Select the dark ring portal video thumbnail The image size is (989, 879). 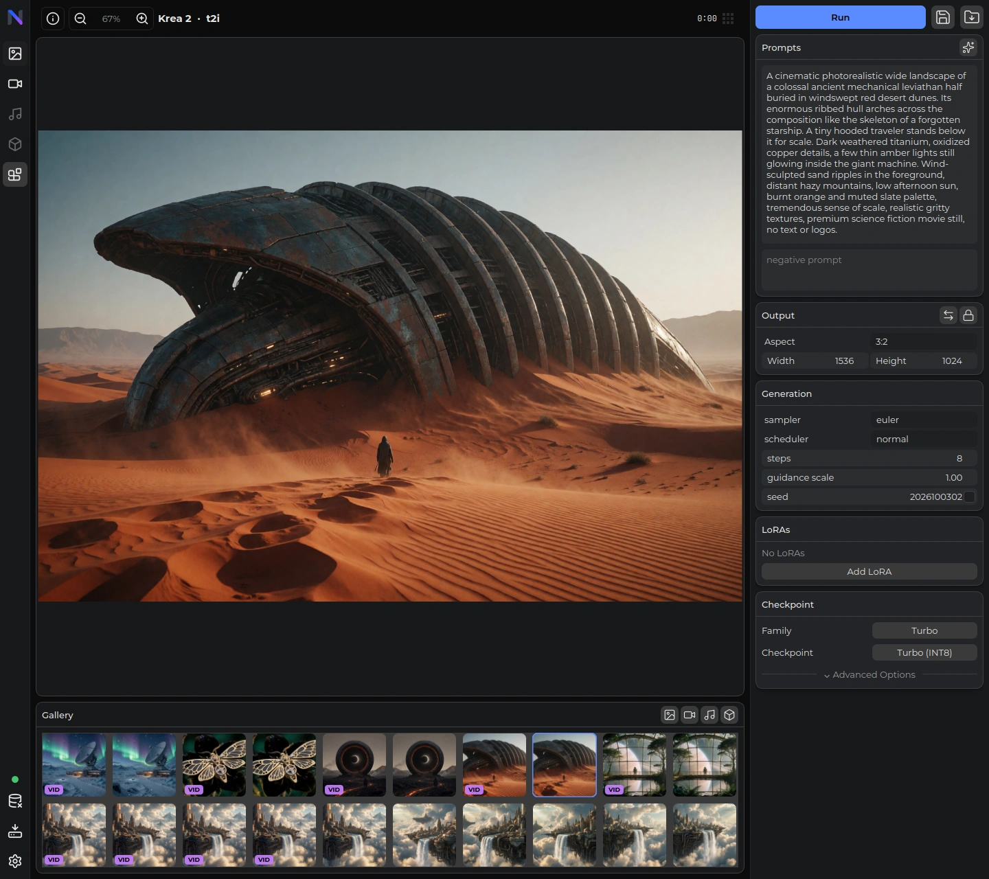354,765
